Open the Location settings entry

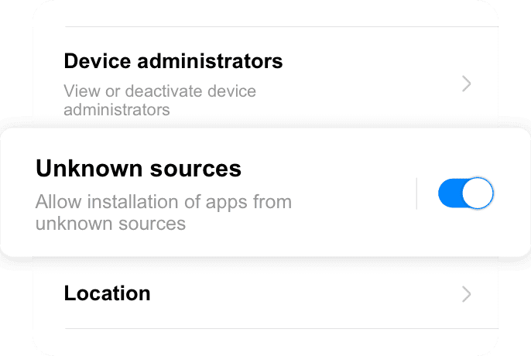107,294
